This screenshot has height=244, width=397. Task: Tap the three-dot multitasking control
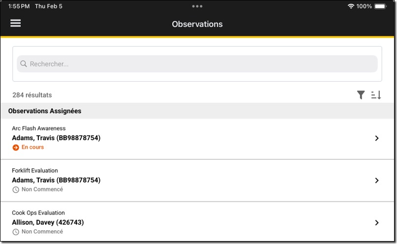click(x=197, y=6)
